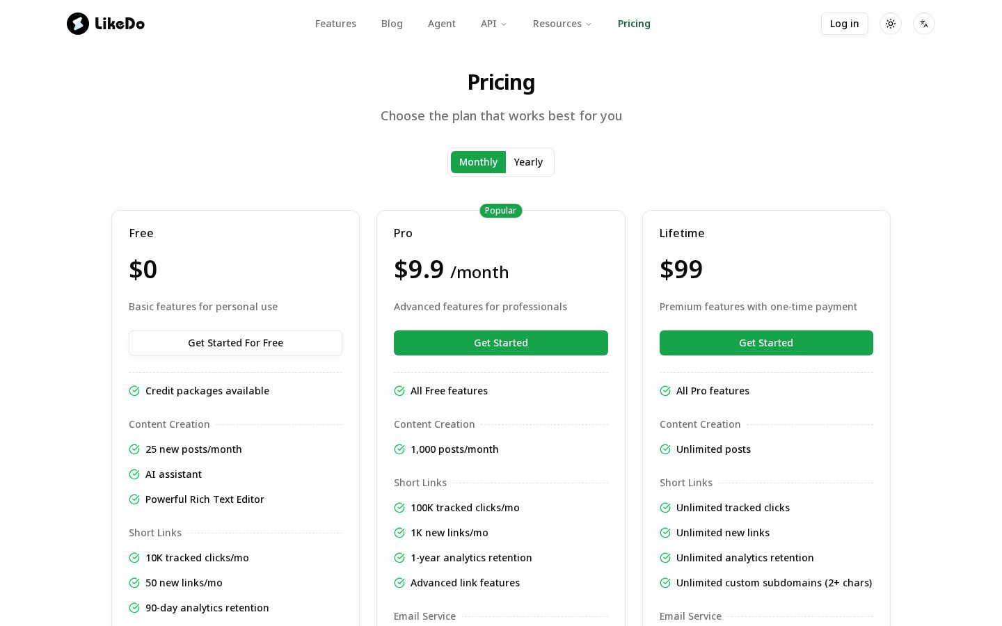
Task: Go to the Blog page
Action: [392, 24]
